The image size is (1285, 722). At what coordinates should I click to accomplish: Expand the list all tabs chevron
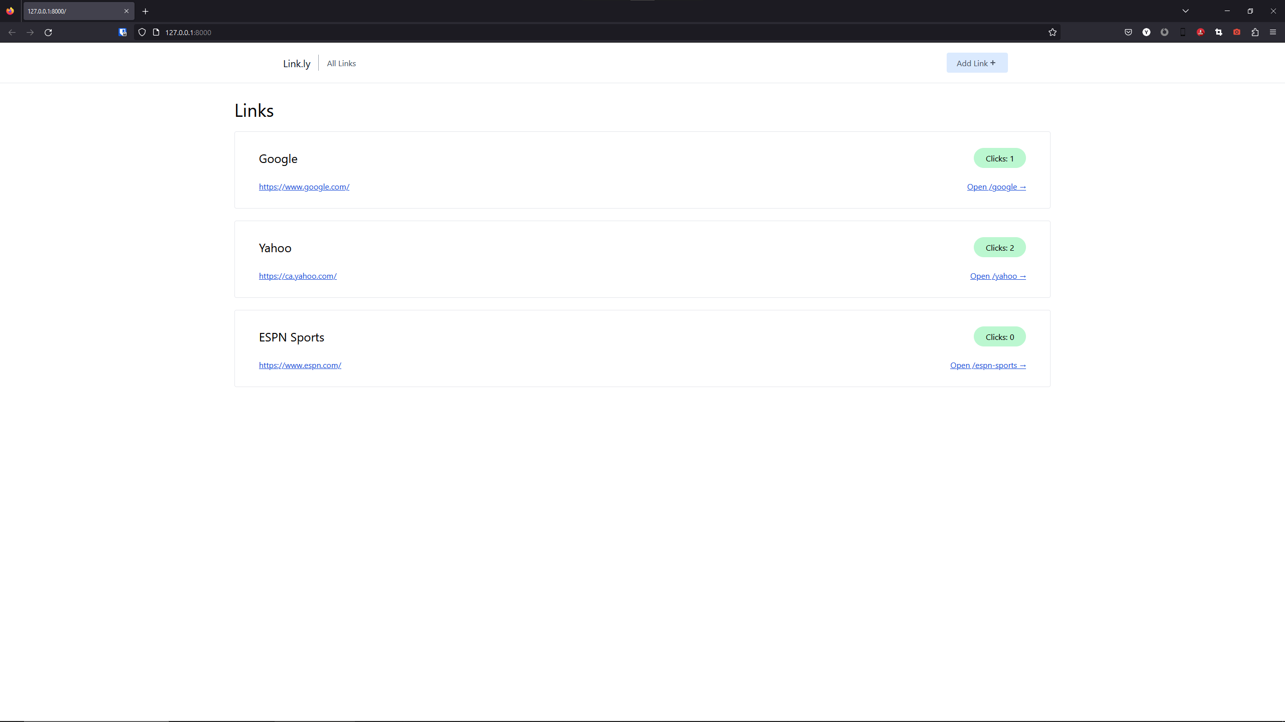[x=1186, y=11]
